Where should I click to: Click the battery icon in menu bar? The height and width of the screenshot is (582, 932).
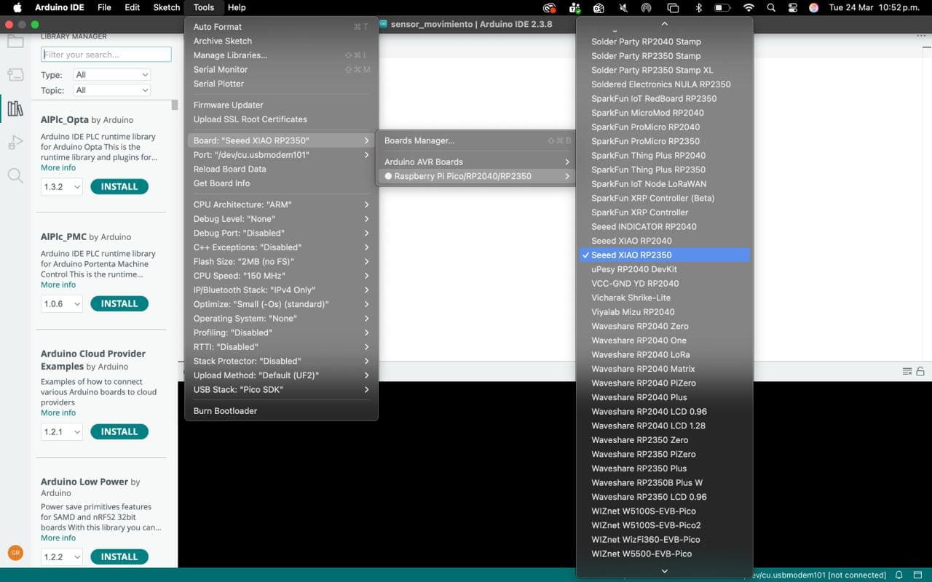(722, 7)
